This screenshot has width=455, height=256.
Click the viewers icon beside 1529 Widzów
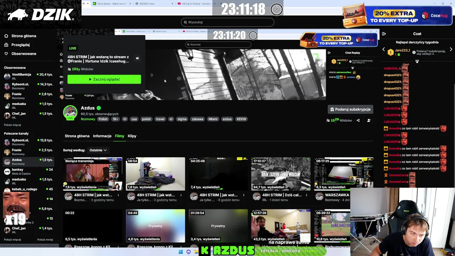(328, 121)
